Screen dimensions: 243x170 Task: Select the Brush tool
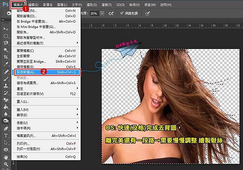(6, 79)
